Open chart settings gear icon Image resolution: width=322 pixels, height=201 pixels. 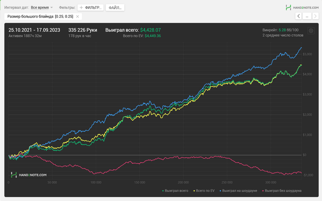click(x=311, y=30)
